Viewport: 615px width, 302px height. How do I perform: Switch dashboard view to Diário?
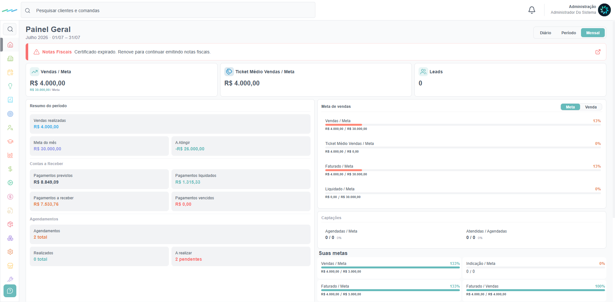pos(545,33)
